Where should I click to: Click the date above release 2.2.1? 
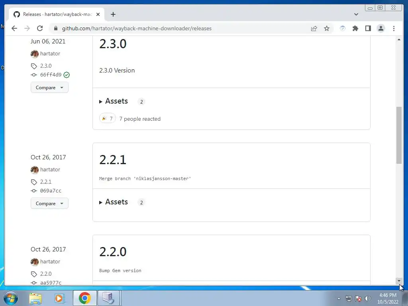click(48, 157)
